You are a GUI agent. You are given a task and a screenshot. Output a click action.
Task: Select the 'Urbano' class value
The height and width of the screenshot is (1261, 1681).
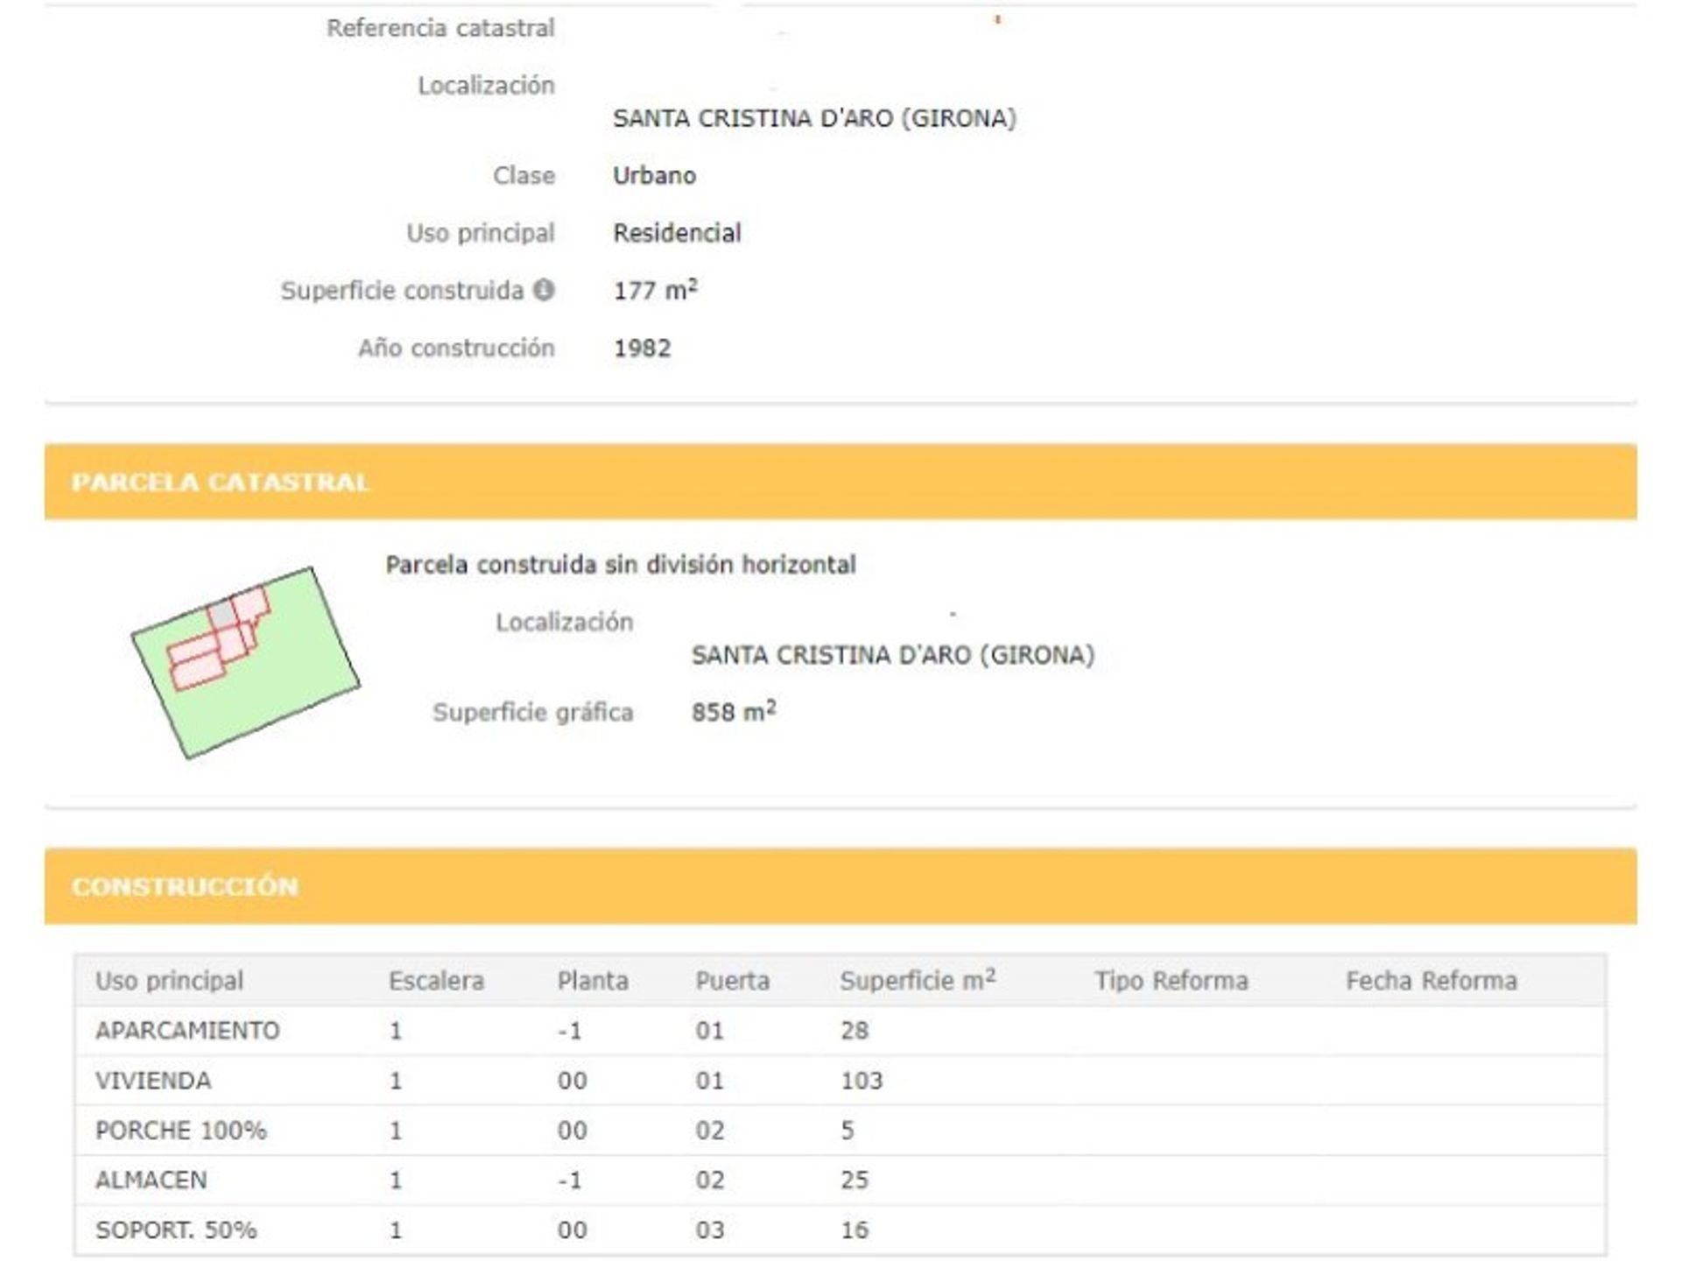654,175
